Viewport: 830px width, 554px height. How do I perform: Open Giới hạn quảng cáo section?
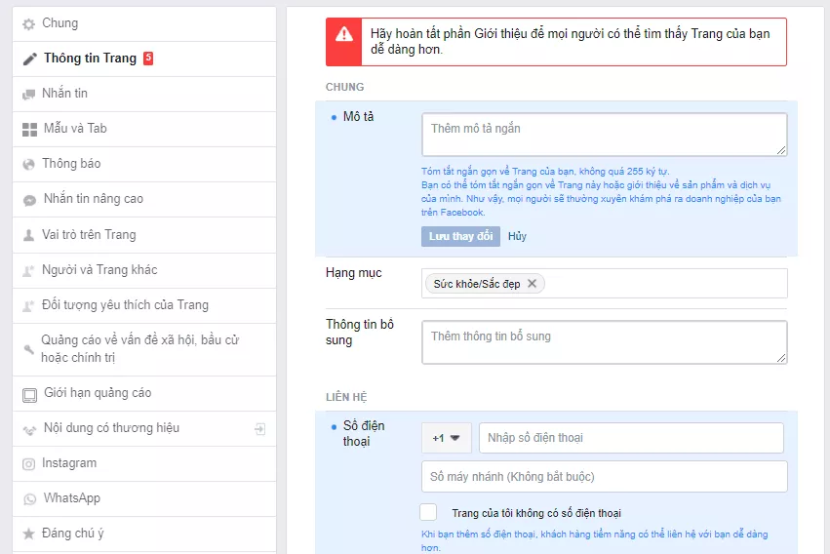click(x=97, y=393)
